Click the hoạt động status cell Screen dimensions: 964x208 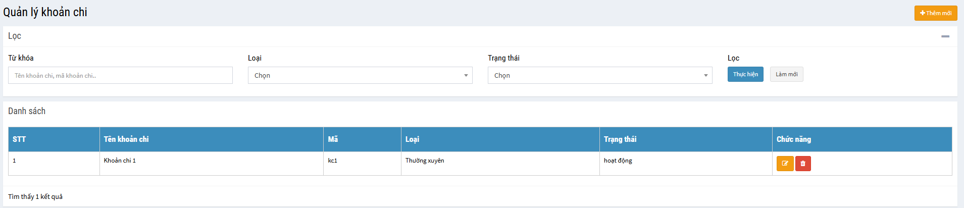click(618, 161)
